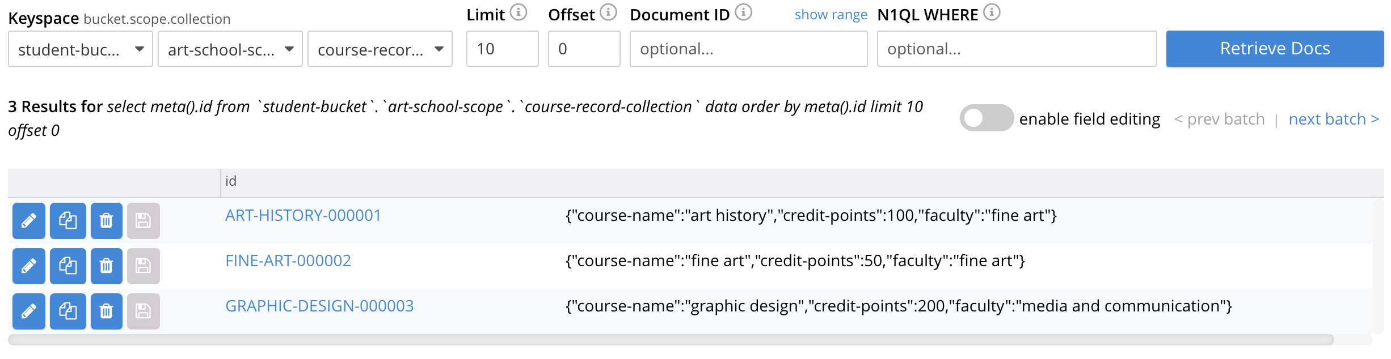
Task: Open the student-bucket bucket dropdown
Action: click(x=81, y=49)
